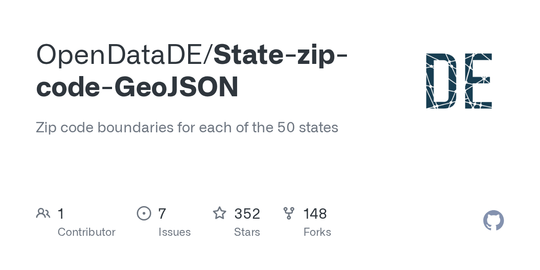Image resolution: width=540 pixels, height=270 pixels.
Task: Click the GitHub Octocat logo
Action: coord(493,221)
